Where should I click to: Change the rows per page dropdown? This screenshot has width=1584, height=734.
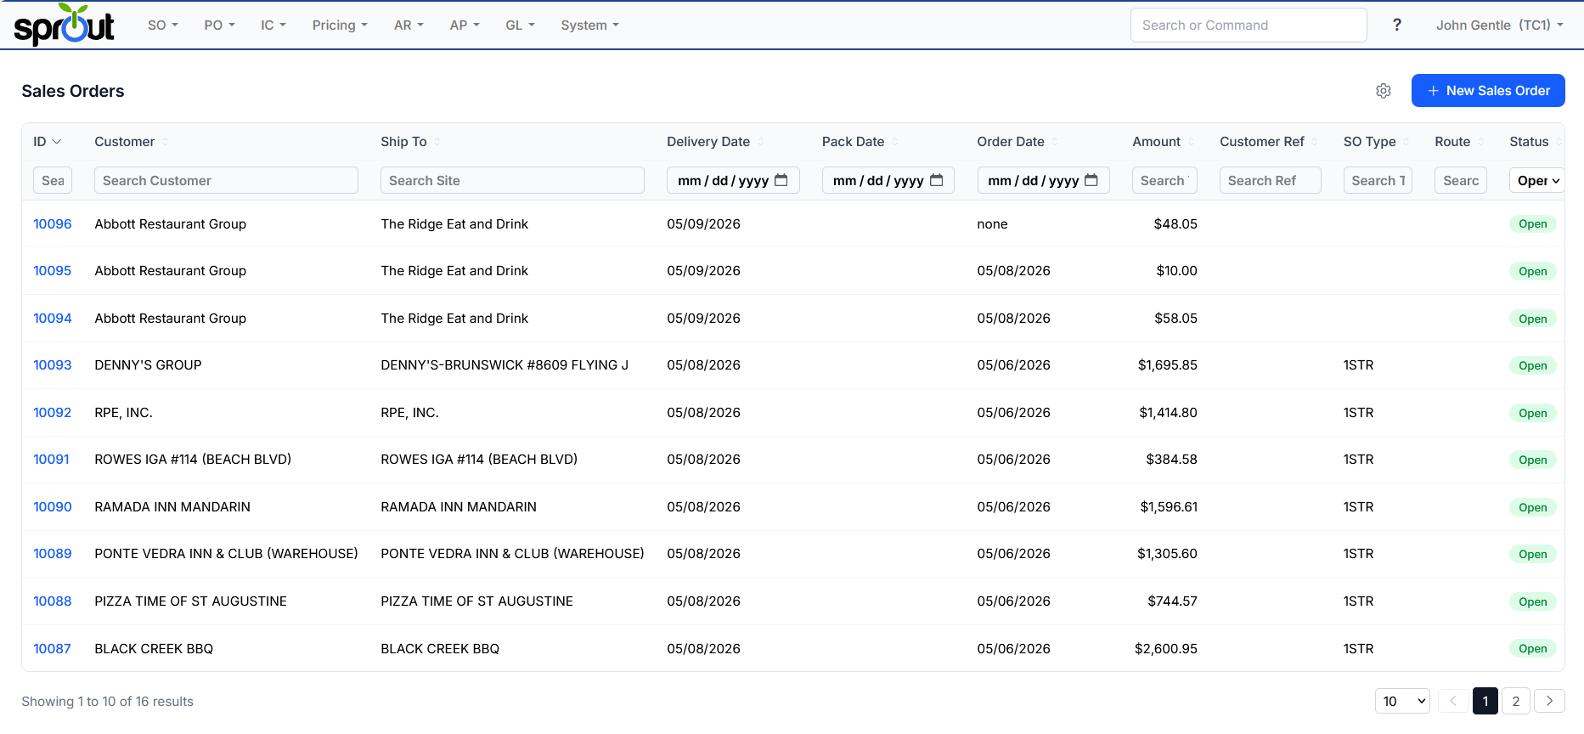[1402, 701]
